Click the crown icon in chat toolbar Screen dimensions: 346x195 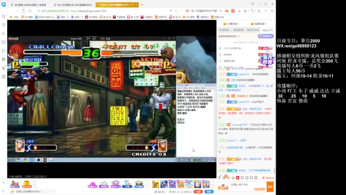pos(233,178)
